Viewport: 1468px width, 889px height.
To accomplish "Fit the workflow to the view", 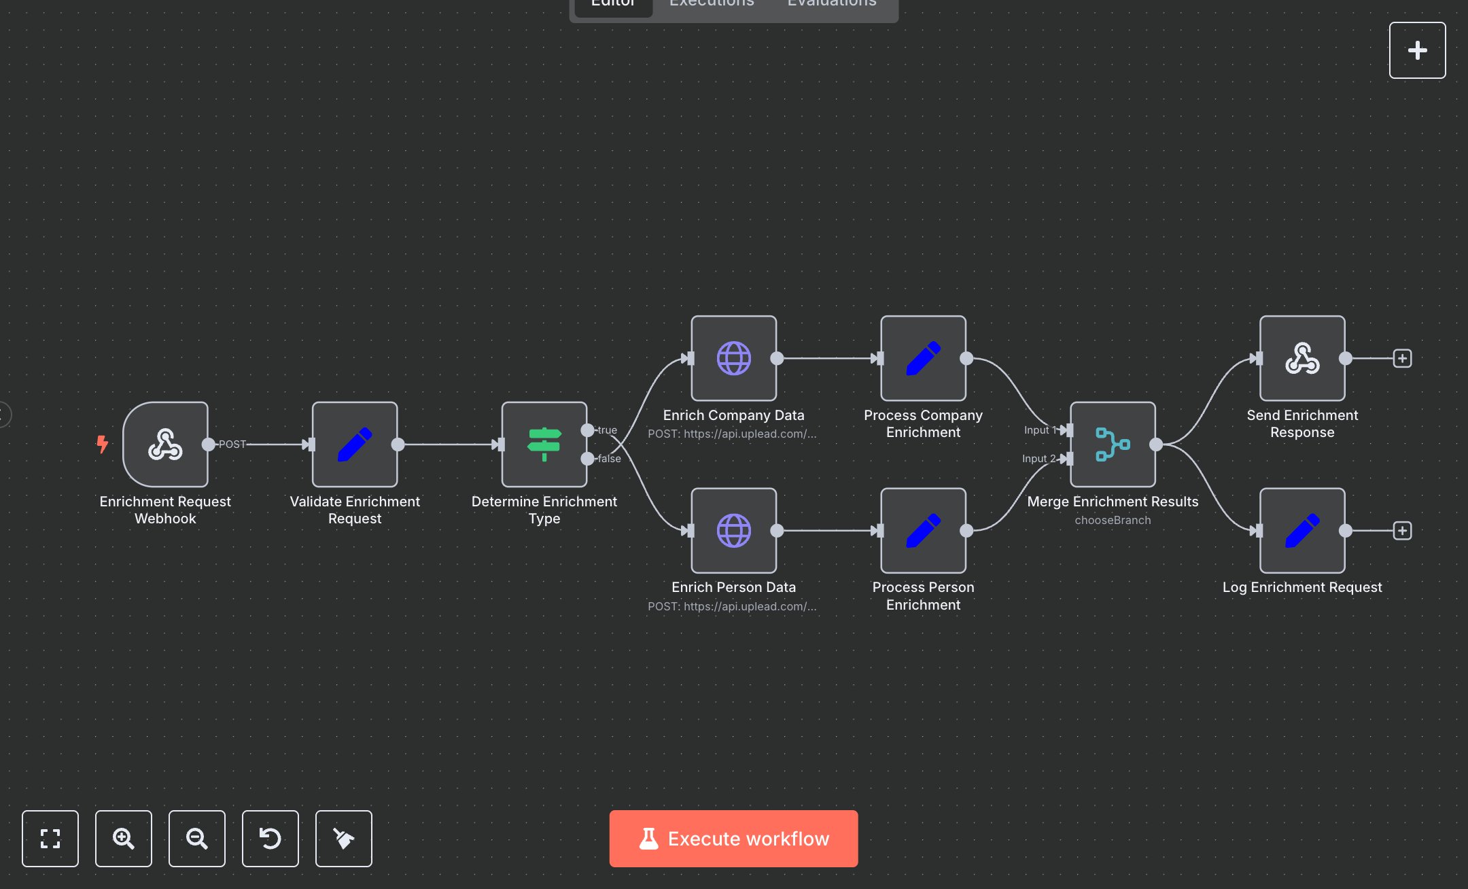I will click(50, 839).
